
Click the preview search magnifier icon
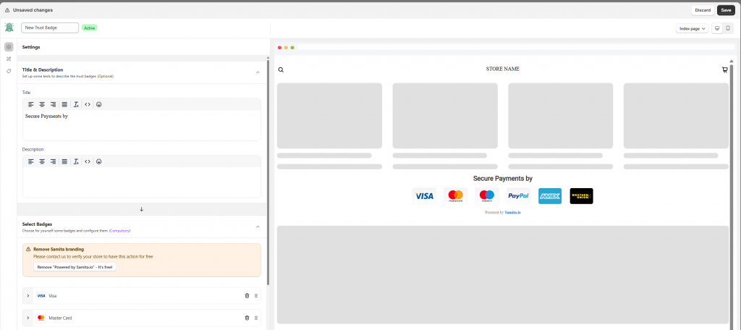point(281,70)
